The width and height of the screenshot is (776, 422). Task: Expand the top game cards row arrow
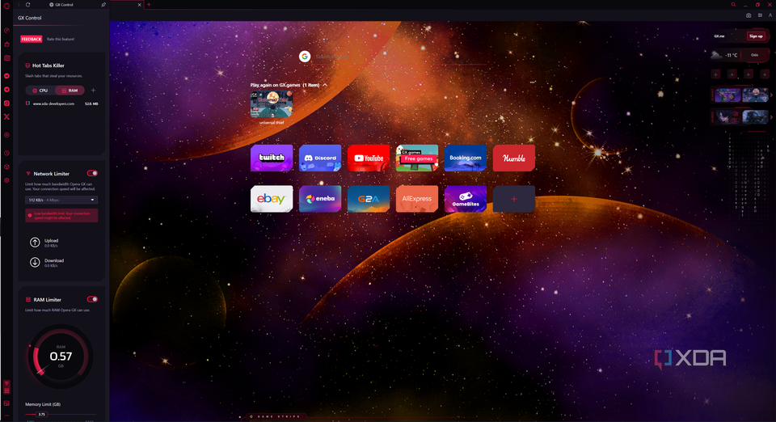pyautogui.click(x=771, y=95)
